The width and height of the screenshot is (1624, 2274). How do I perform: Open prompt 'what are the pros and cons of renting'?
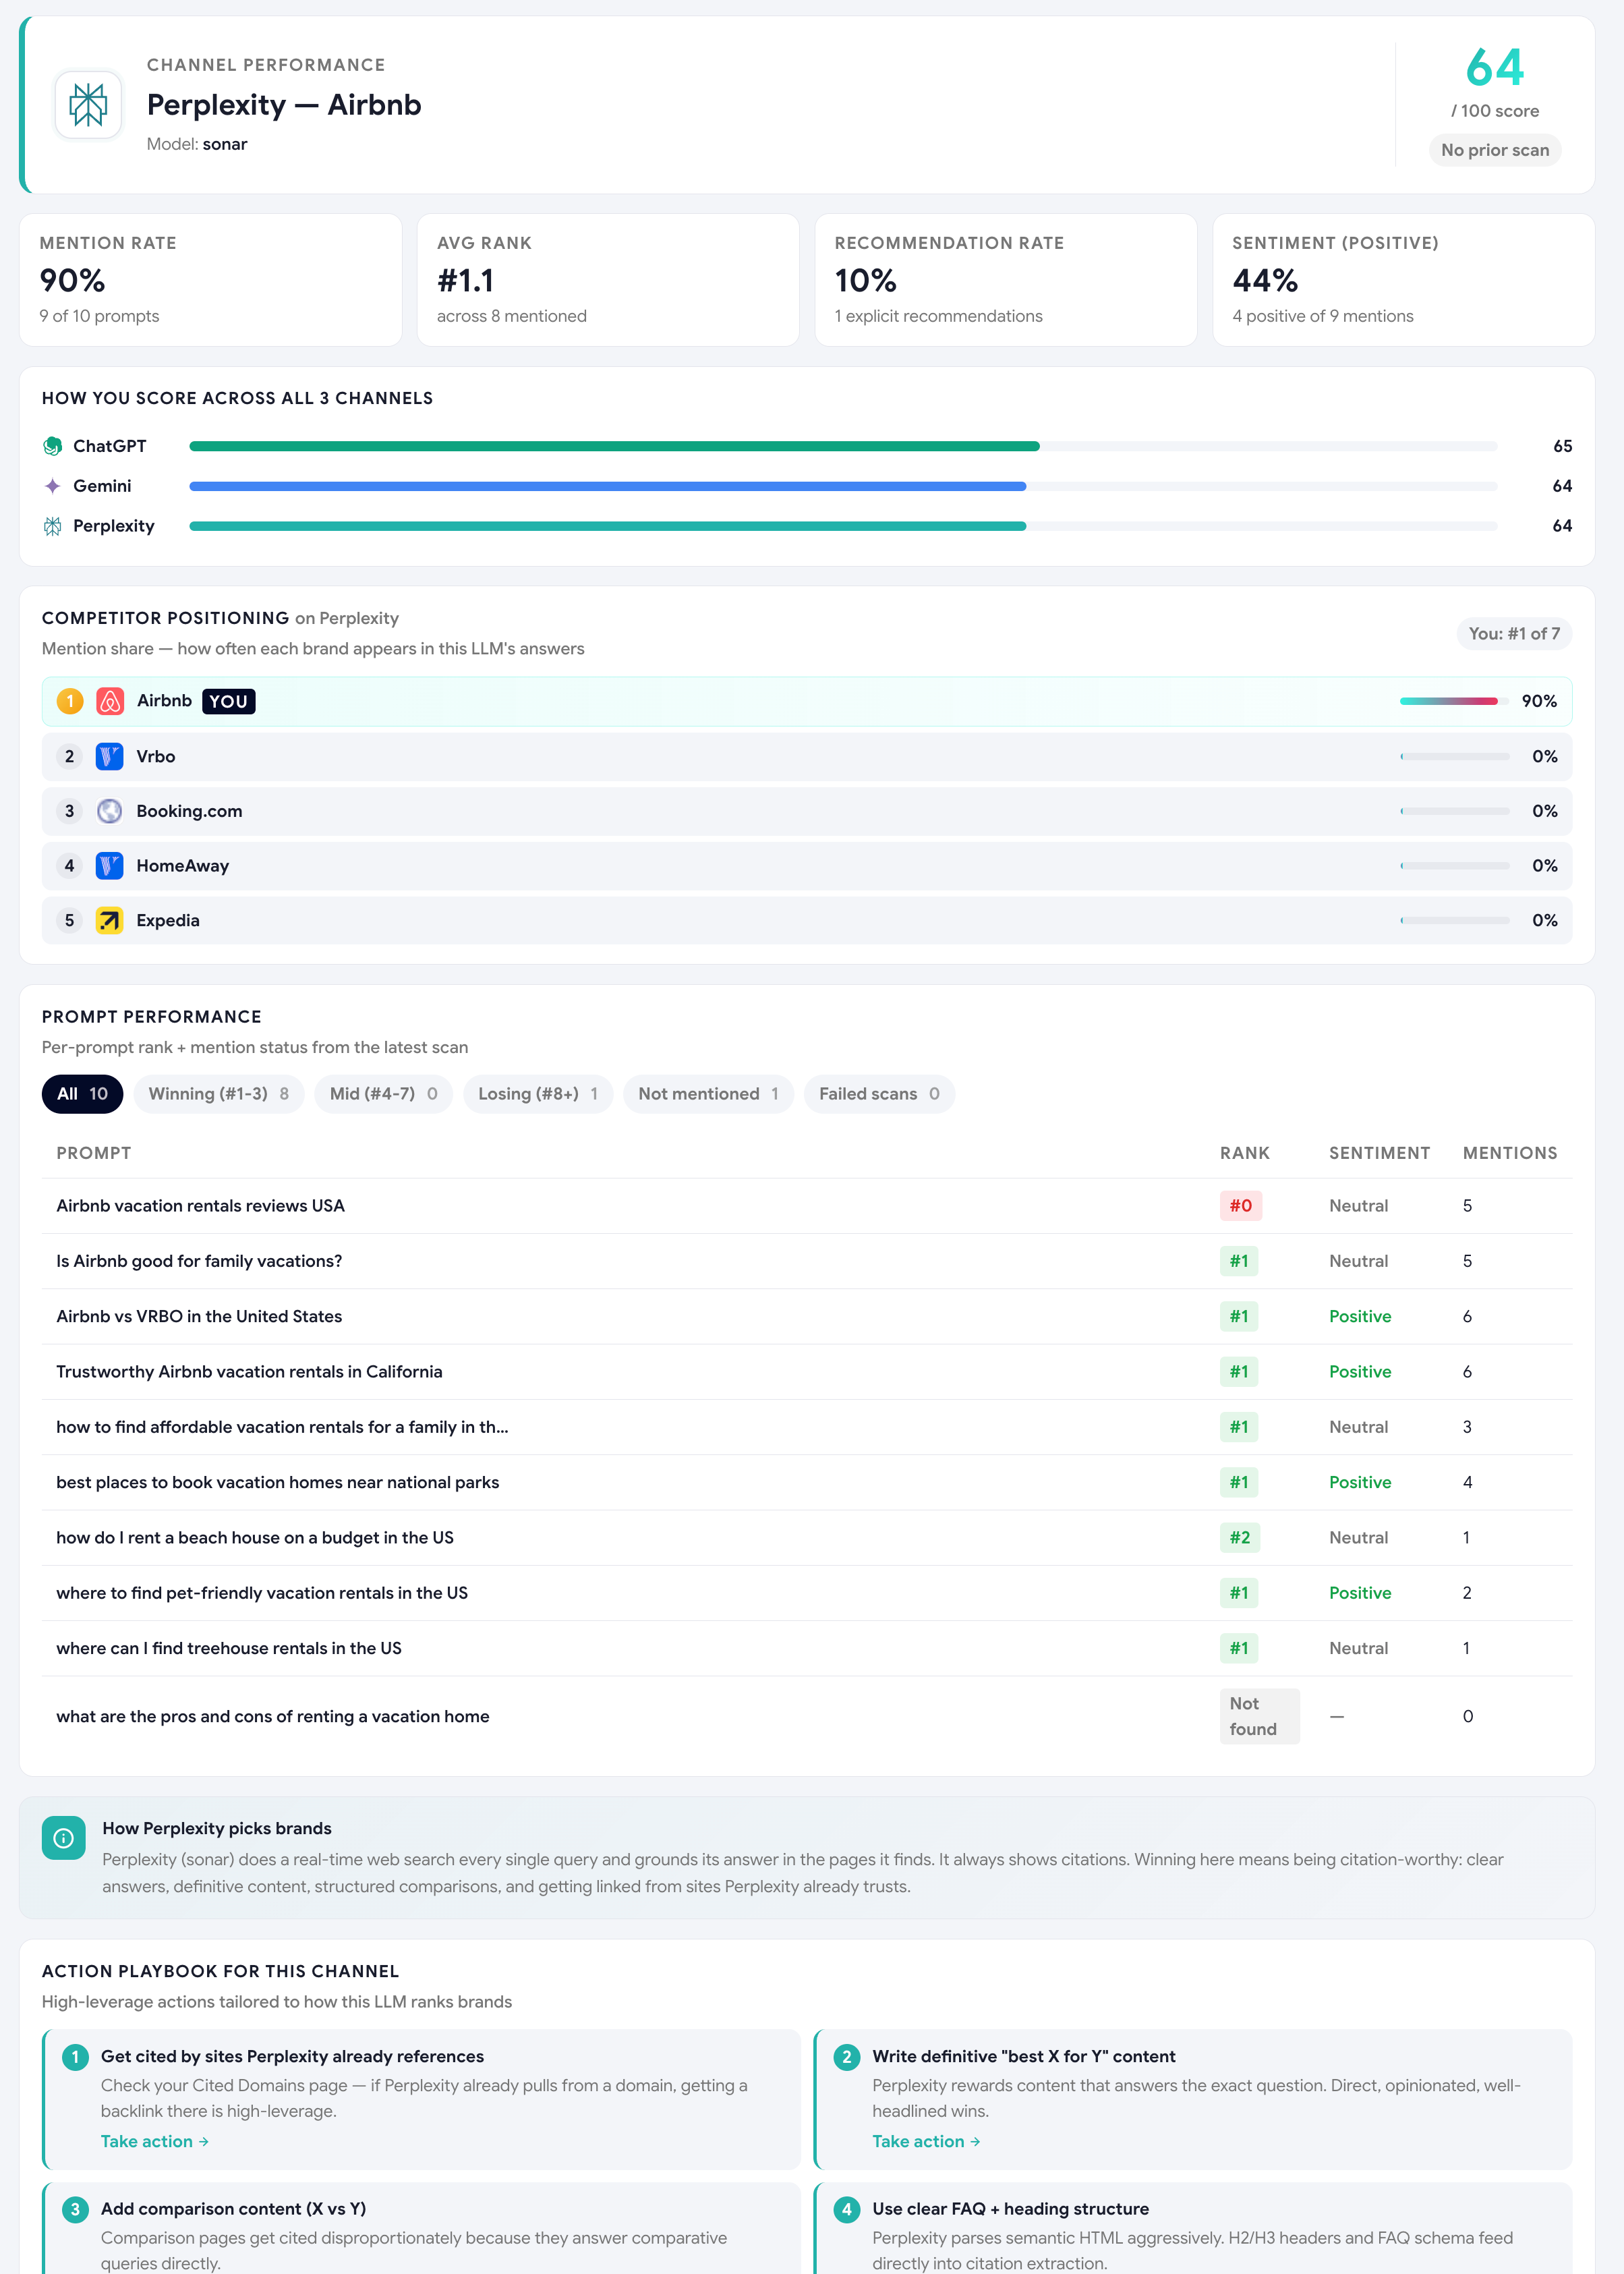[273, 1716]
